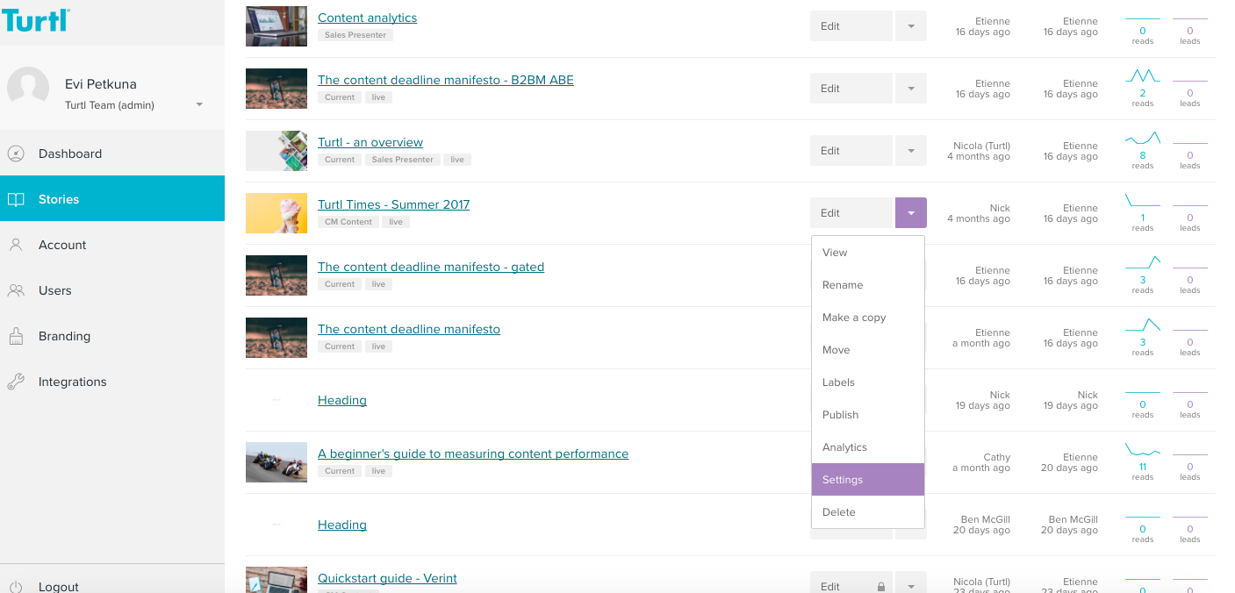Expand dropdown arrow for Quickstart guide - Verint
1235x593 pixels.
(911, 582)
